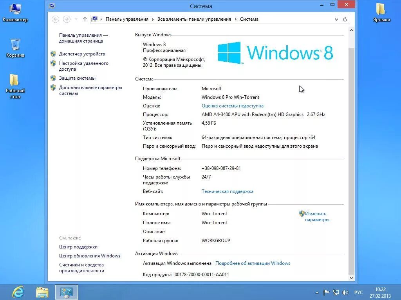This screenshot has width=401, height=300.
Task: Click the control panel icon in address bar
Action: (94, 19)
